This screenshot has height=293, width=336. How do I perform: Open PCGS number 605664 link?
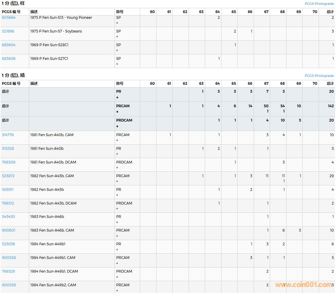point(9,18)
